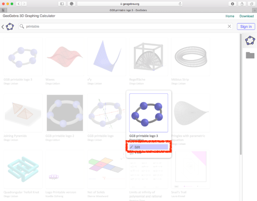This screenshot has width=257, height=201.
Task: Click the Möbius Strip title text
Action: point(180,80)
